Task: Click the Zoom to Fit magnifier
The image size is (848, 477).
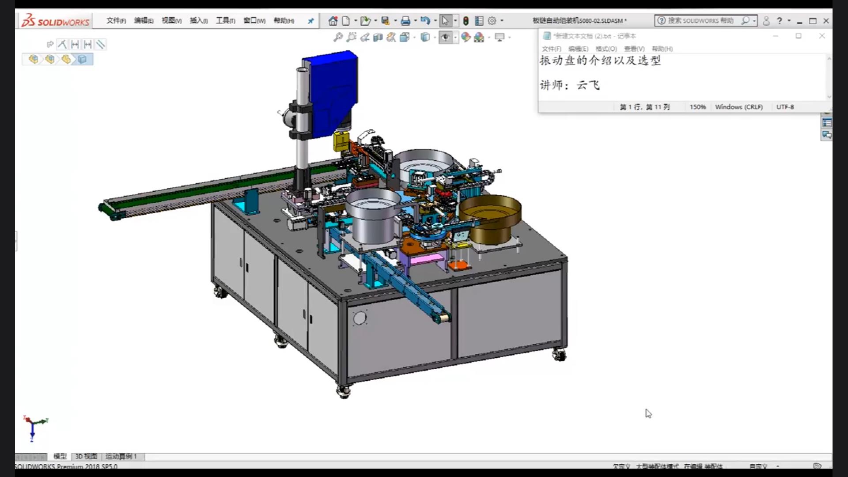Action: pyautogui.click(x=338, y=38)
